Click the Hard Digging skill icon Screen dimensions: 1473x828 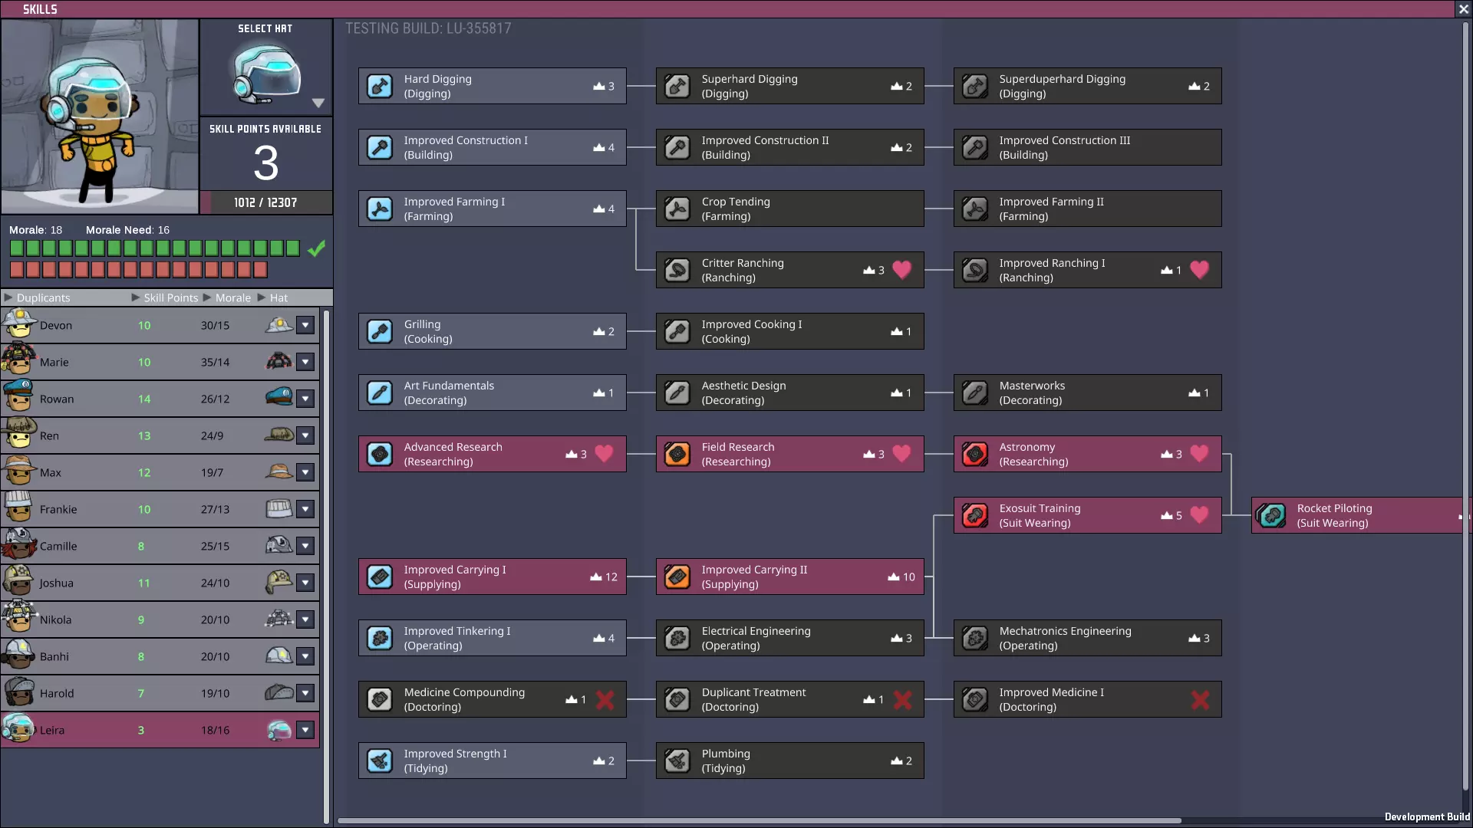(x=380, y=86)
